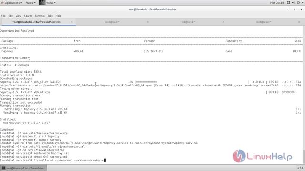Click the volume speaker icon
Viewport: 305px width, 171px height.
293,3
